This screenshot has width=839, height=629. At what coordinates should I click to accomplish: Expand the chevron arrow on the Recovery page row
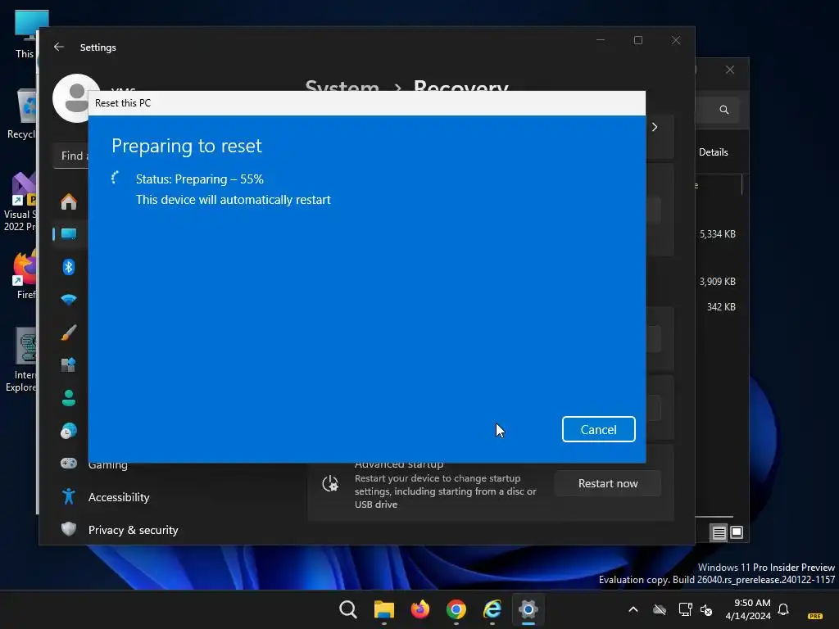pyautogui.click(x=655, y=127)
